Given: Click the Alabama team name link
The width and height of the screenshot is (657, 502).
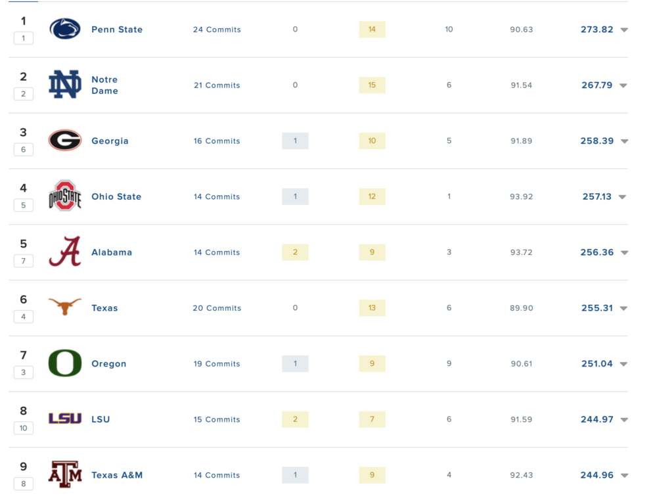Looking at the screenshot, I should point(112,252).
